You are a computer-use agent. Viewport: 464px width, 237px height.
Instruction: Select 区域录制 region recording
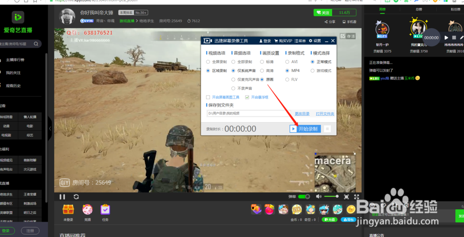[x=217, y=70]
